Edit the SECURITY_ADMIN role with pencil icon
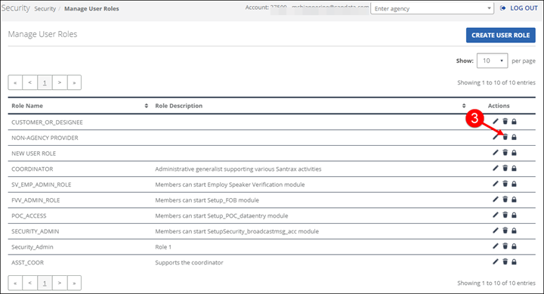The height and width of the screenshot is (294, 544). (x=496, y=231)
